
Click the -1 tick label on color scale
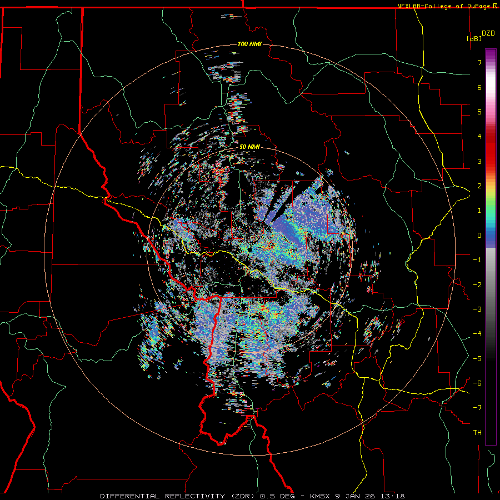(x=477, y=260)
